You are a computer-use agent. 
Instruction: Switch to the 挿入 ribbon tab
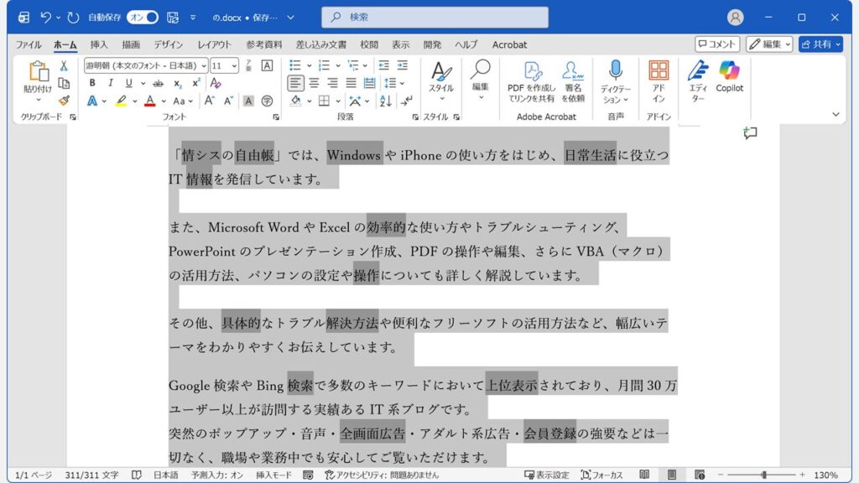click(x=100, y=44)
